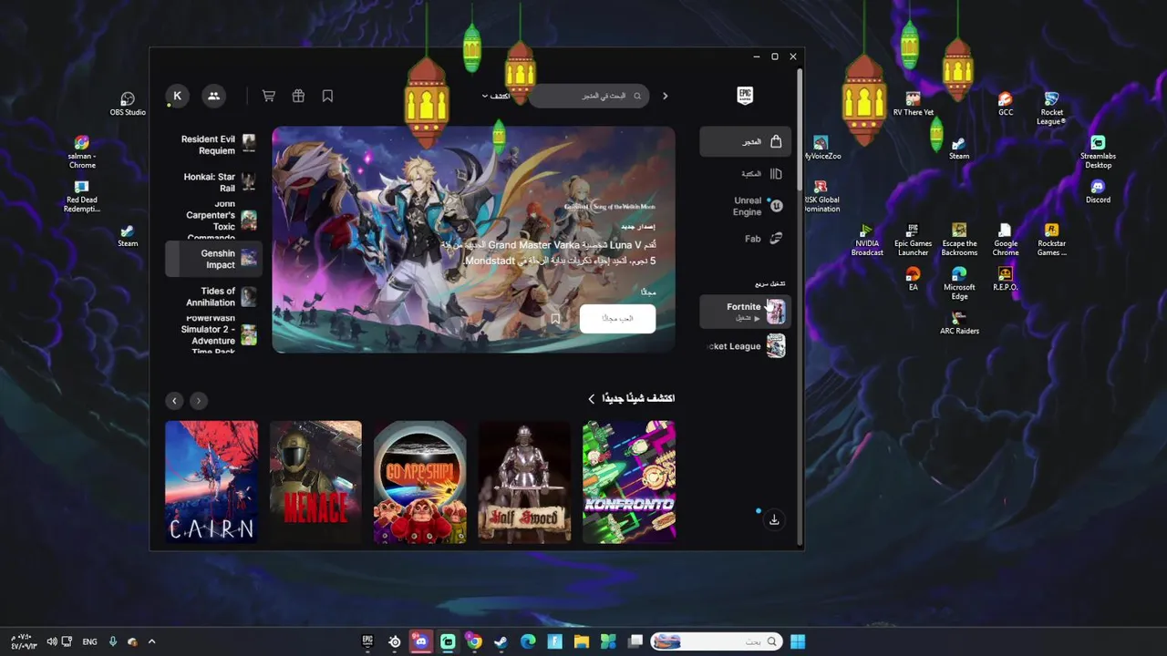The width and height of the screenshot is (1167, 656).
Task: Open EA desktop icon
Action: pos(913,279)
